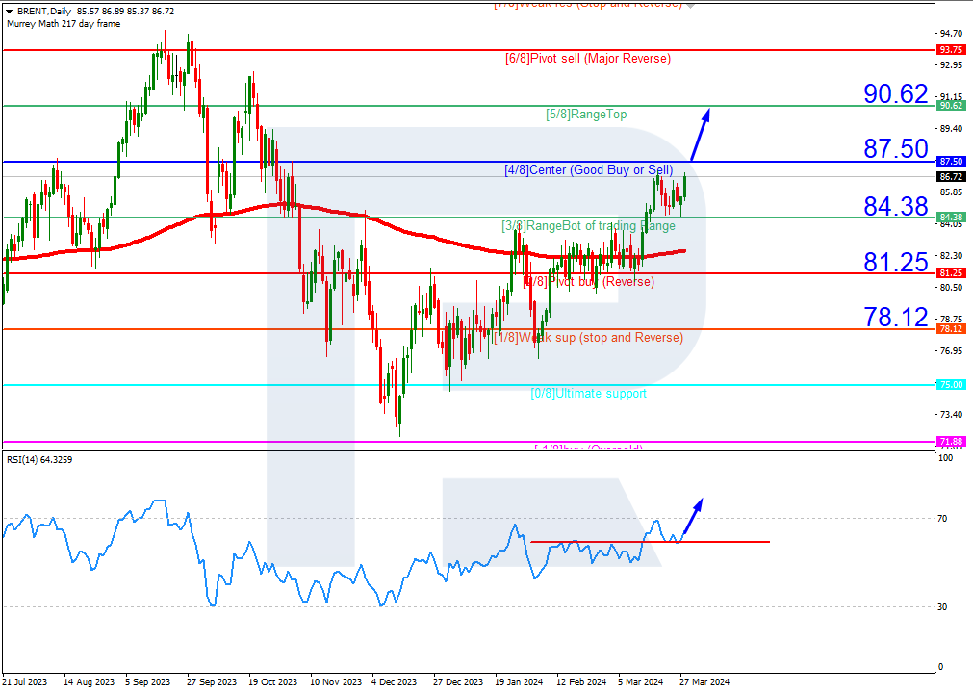Click the [6/8]Pivot sell (Major Reverse) label
The height and width of the screenshot is (693, 973).
(588, 59)
